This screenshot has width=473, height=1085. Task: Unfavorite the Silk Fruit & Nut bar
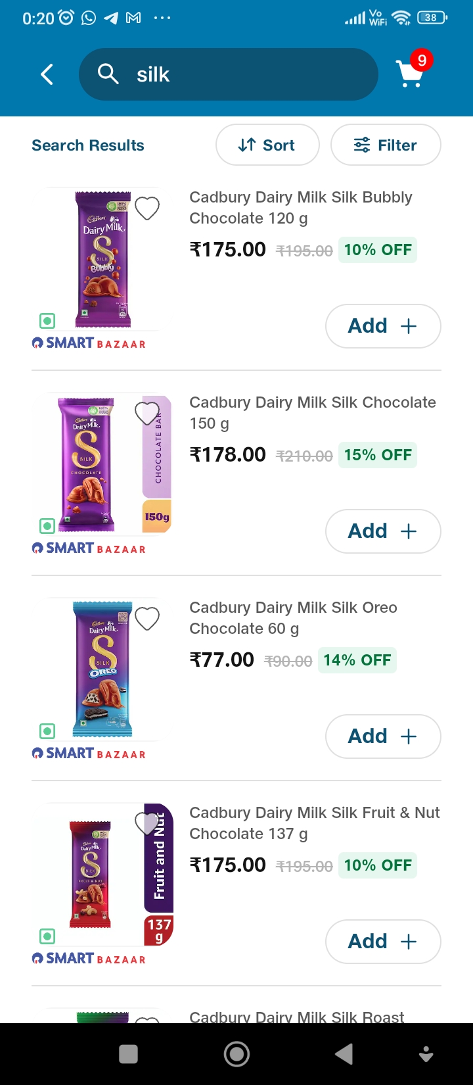(146, 823)
